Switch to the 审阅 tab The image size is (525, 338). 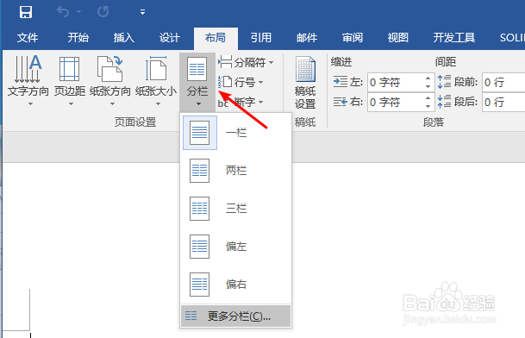353,38
